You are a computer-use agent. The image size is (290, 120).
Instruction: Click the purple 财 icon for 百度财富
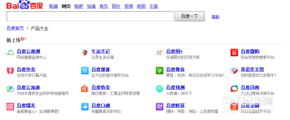pos(160,107)
